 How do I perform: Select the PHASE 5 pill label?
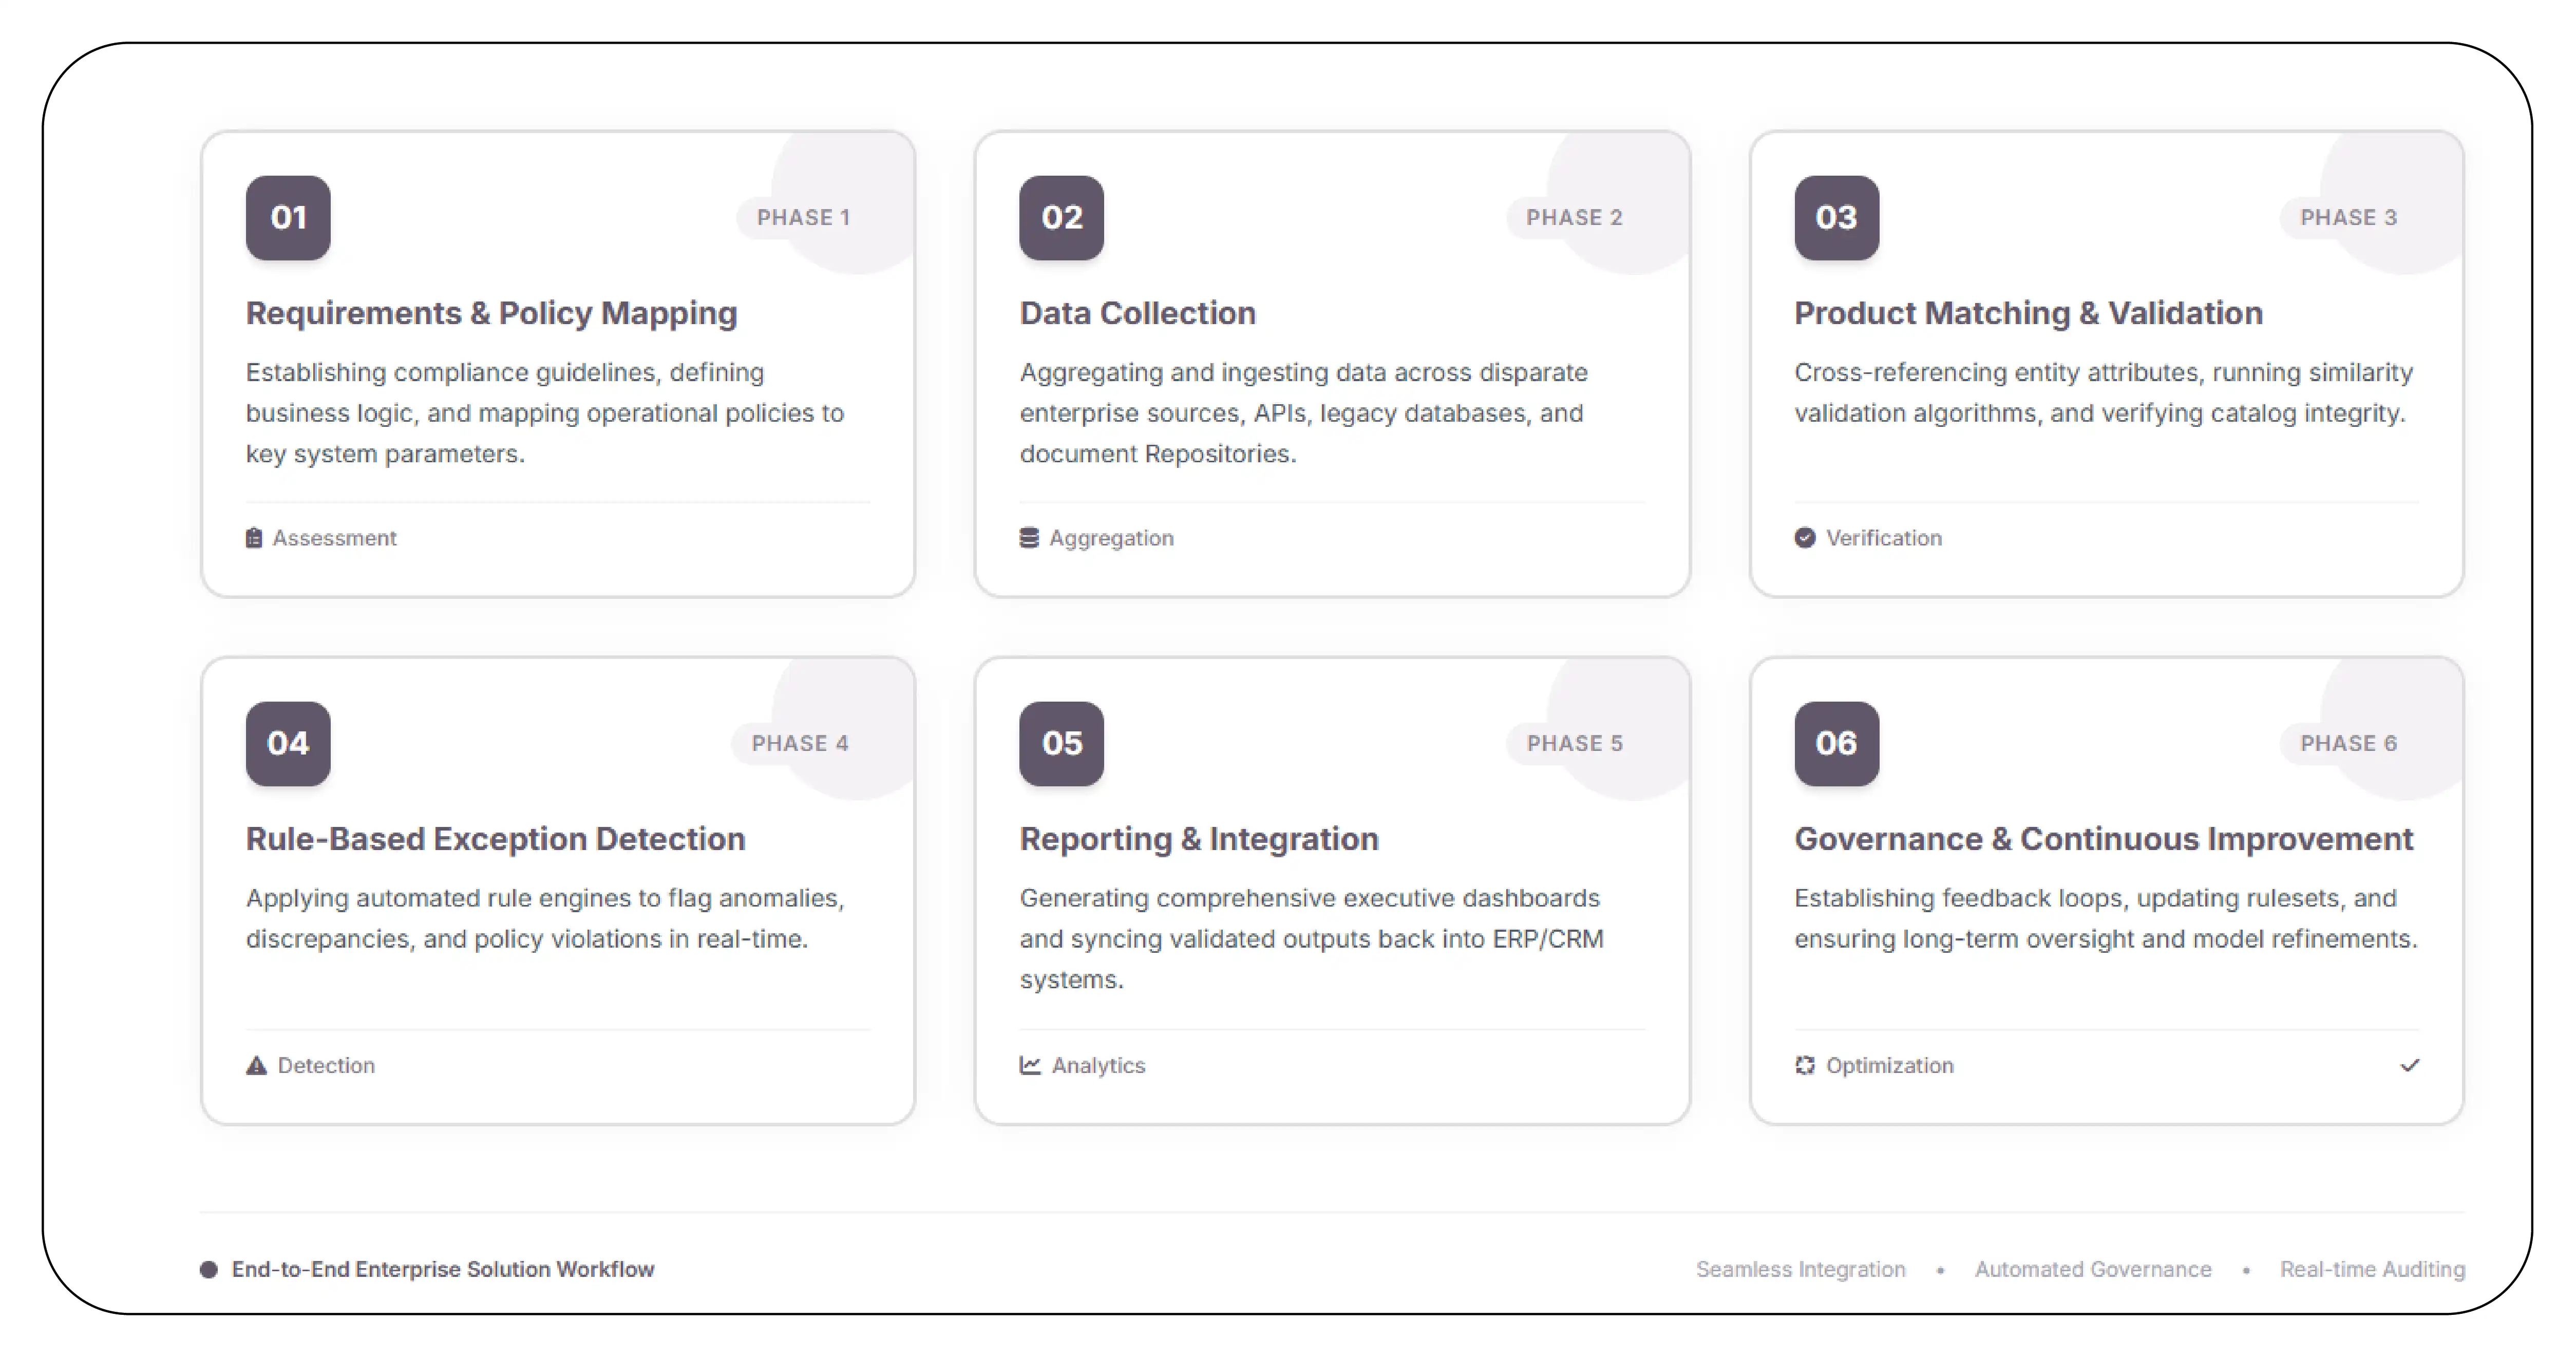point(1575,744)
